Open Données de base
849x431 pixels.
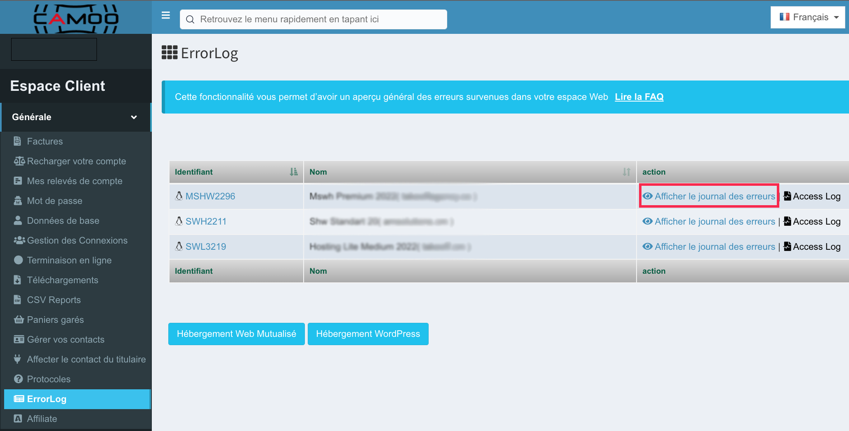(x=63, y=220)
